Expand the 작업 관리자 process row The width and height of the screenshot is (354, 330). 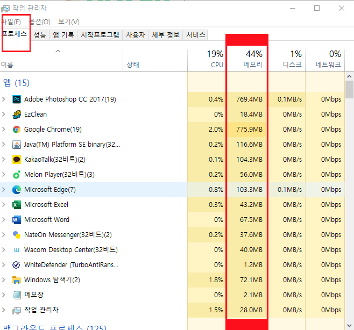(x=4, y=310)
